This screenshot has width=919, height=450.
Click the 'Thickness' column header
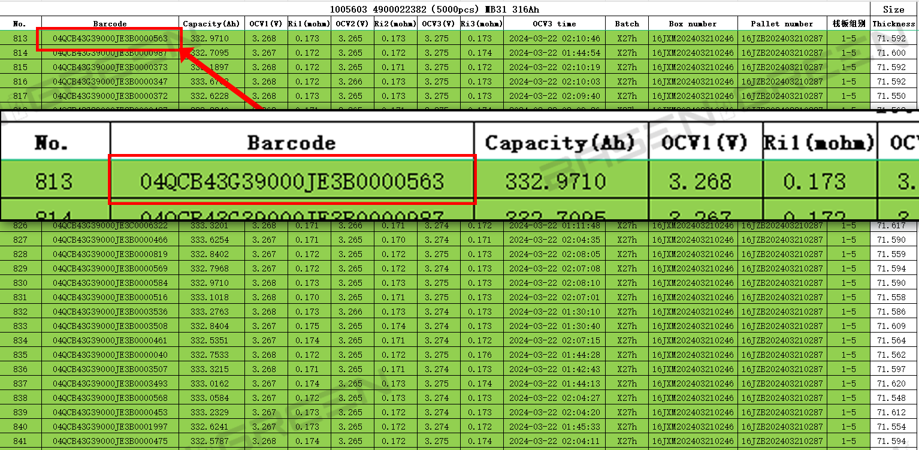click(894, 23)
